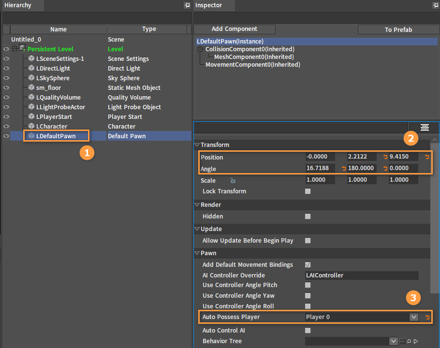This screenshot has height=348, width=440.
Task: Reset the Angle X value
Action: point(344,168)
